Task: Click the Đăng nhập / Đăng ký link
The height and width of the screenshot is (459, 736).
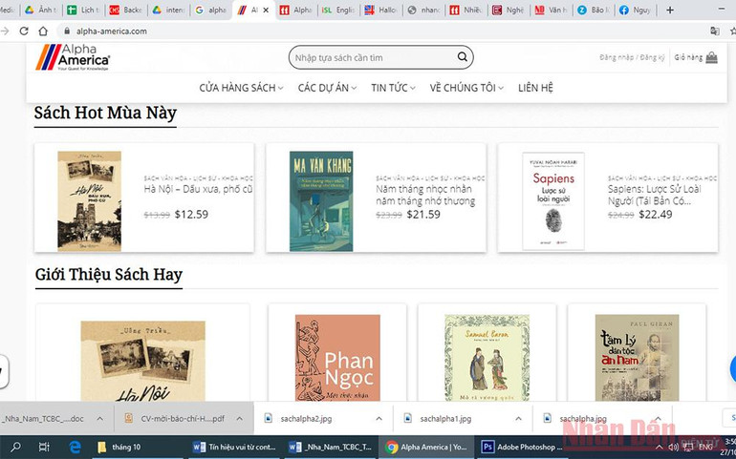Action: 632,57
